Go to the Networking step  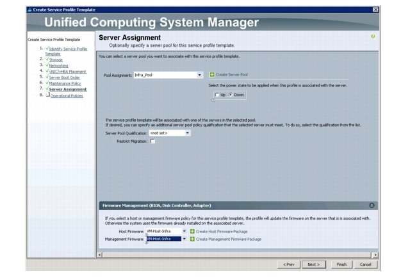(x=58, y=65)
